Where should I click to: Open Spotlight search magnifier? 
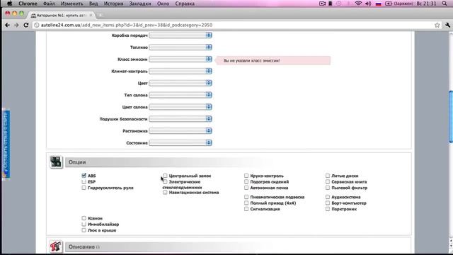(445, 4)
